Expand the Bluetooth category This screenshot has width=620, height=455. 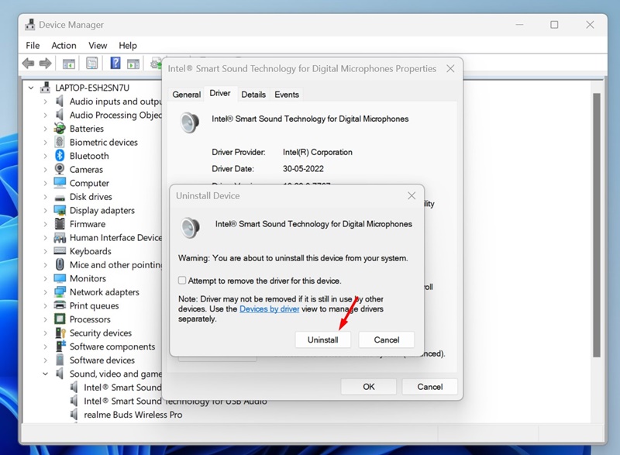point(46,156)
